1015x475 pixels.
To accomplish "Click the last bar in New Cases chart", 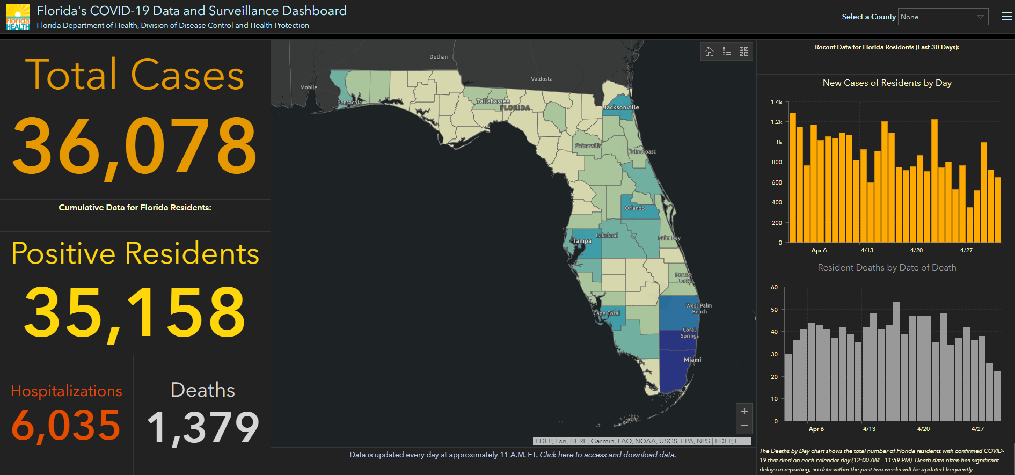I will click(998, 210).
